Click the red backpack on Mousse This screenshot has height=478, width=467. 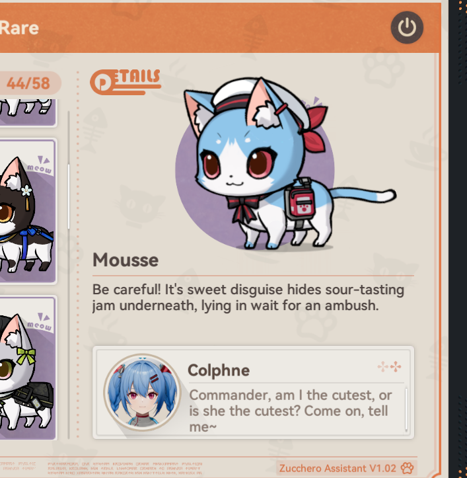300,200
